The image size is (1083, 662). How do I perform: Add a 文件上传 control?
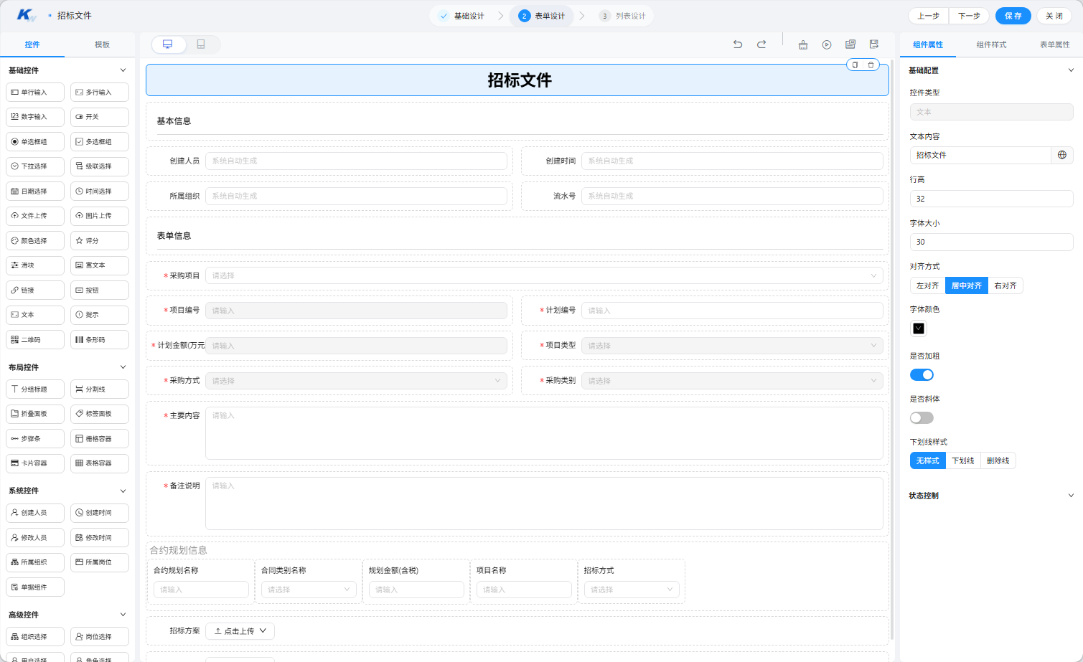[35, 216]
